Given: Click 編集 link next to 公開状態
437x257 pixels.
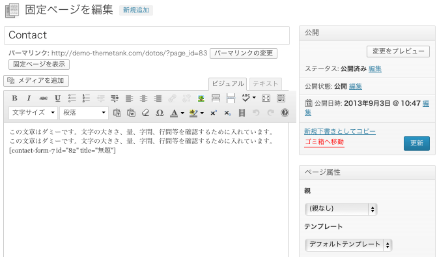Looking at the screenshot, I should click(x=356, y=87).
